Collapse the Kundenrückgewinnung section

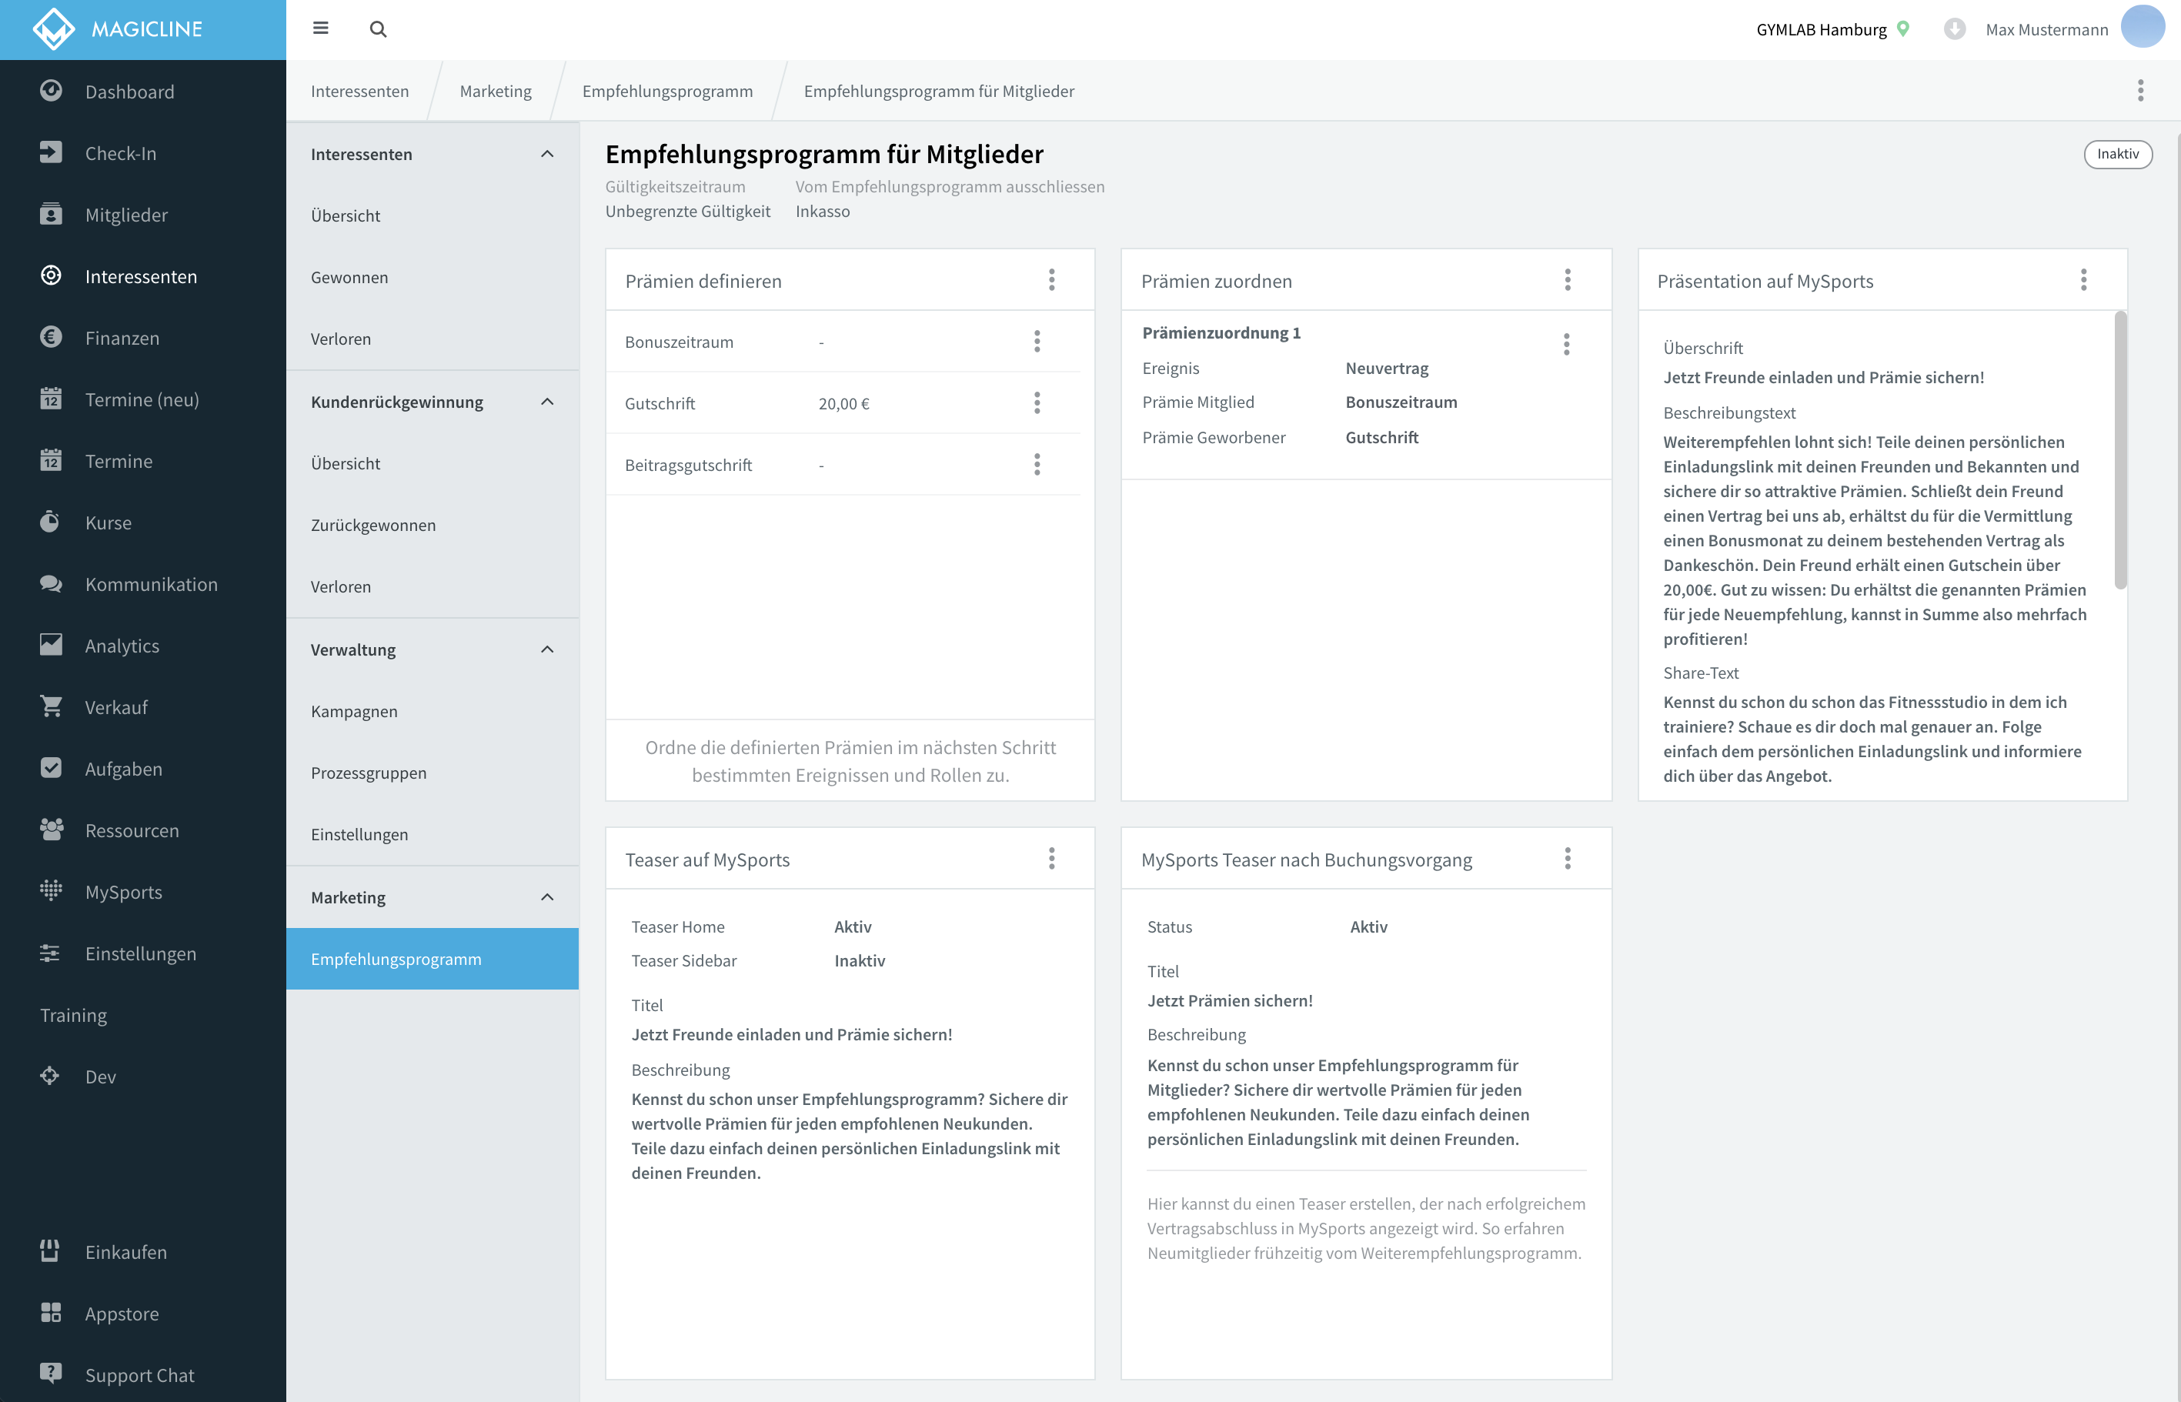click(547, 402)
